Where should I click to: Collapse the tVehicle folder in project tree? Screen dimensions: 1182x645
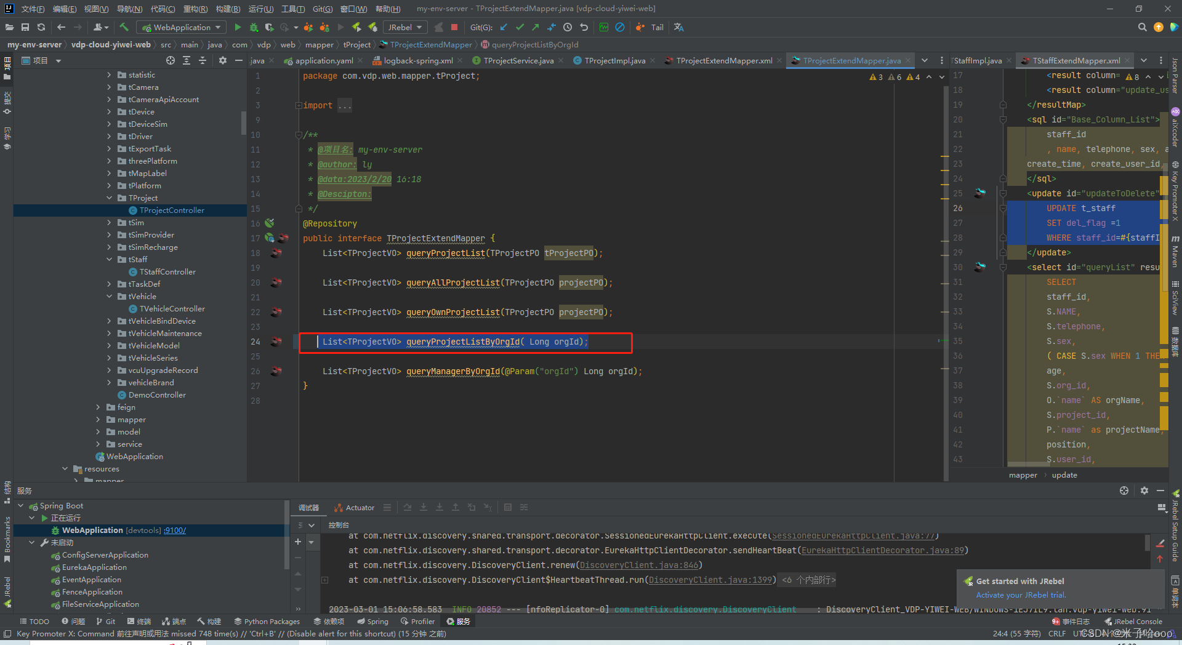tap(110, 296)
